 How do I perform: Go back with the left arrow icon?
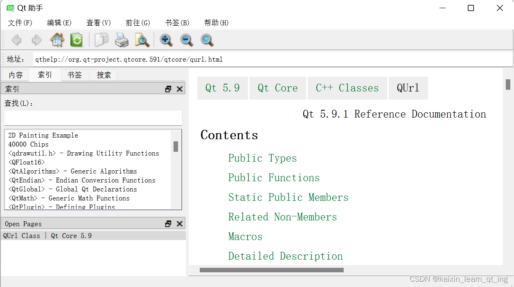16,40
